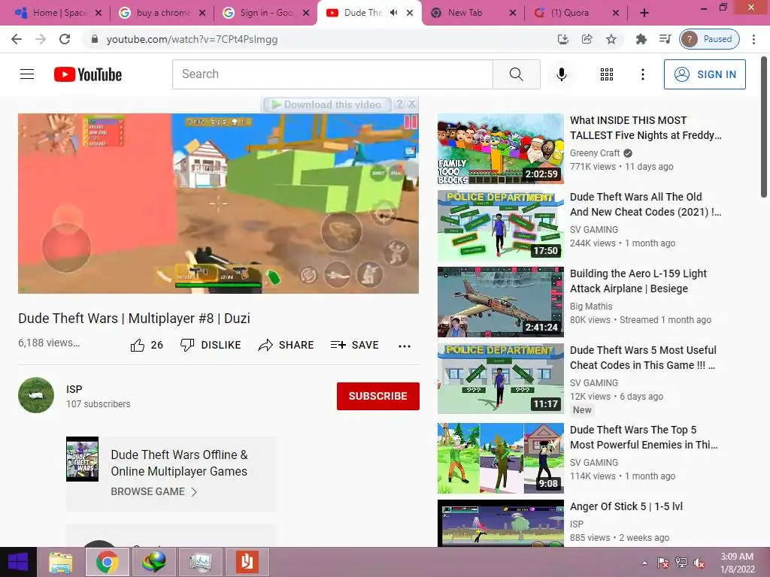This screenshot has height=577, width=770.
Task: Save video to playlist with SAVE
Action: 355,346
